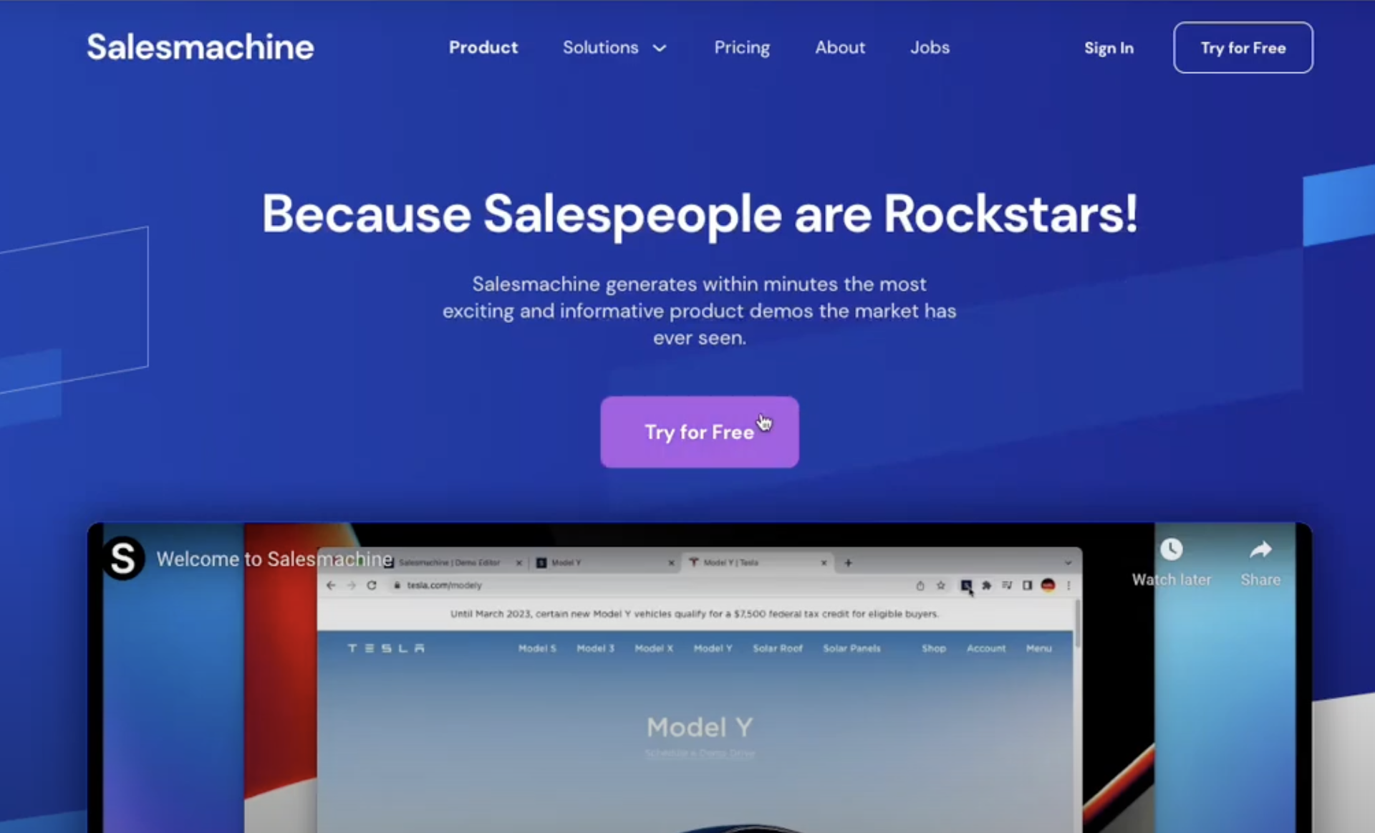
Task: Expand the Solutions dropdown chevron
Action: point(660,48)
